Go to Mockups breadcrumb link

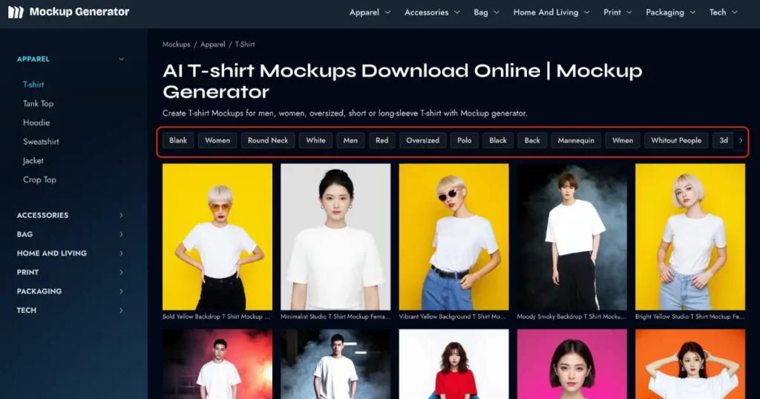pyautogui.click(x=176, y=44)
